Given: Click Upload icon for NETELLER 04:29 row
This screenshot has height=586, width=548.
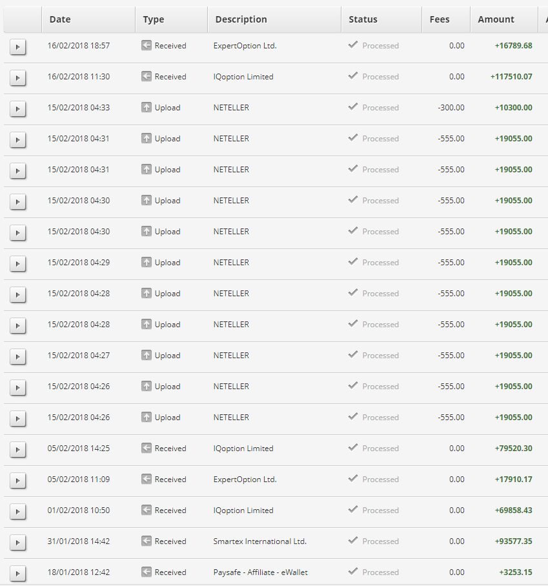Looking at the screenshot, I should click(147, 263).
